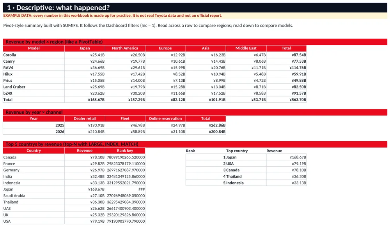Screen dimensions: 390x227
Task: Select the 'Germany' country cell
Action: (x=34, y=170)
